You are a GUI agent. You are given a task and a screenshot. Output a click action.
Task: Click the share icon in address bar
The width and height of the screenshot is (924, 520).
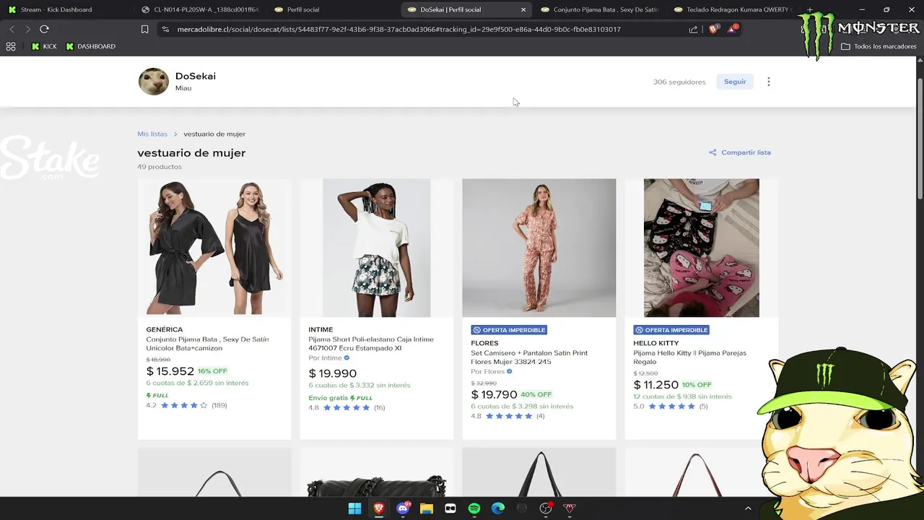pyautogui.click(x=693, y=30)
